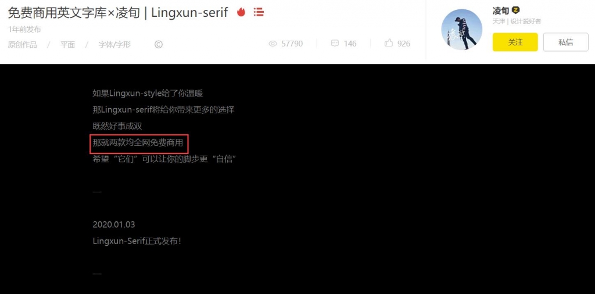This screenshot has width=595, height=294.
Task: Click the 2020.01.03 date text
Action: tap(114, 225)
